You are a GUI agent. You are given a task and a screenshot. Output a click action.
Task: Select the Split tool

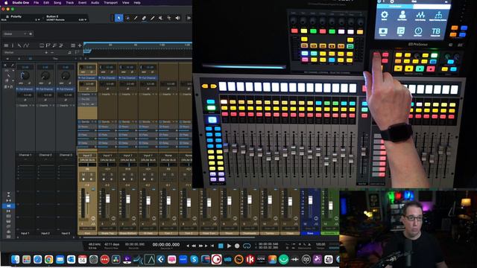[136, 18]
